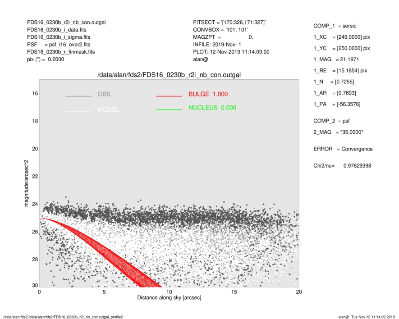399x319 pixels.
Task: Select the BULGE 1.000 legend entry
Action: (208, 94)
